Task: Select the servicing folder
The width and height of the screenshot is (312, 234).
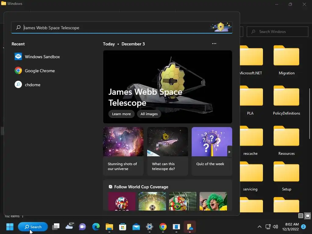Action: coord(251,176)
